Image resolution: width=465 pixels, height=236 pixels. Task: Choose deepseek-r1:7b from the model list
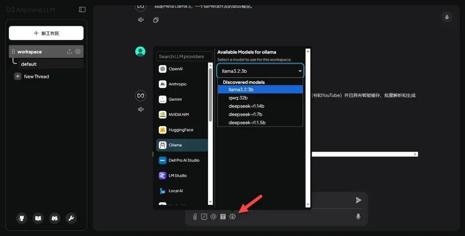click(x=260, y=114)
